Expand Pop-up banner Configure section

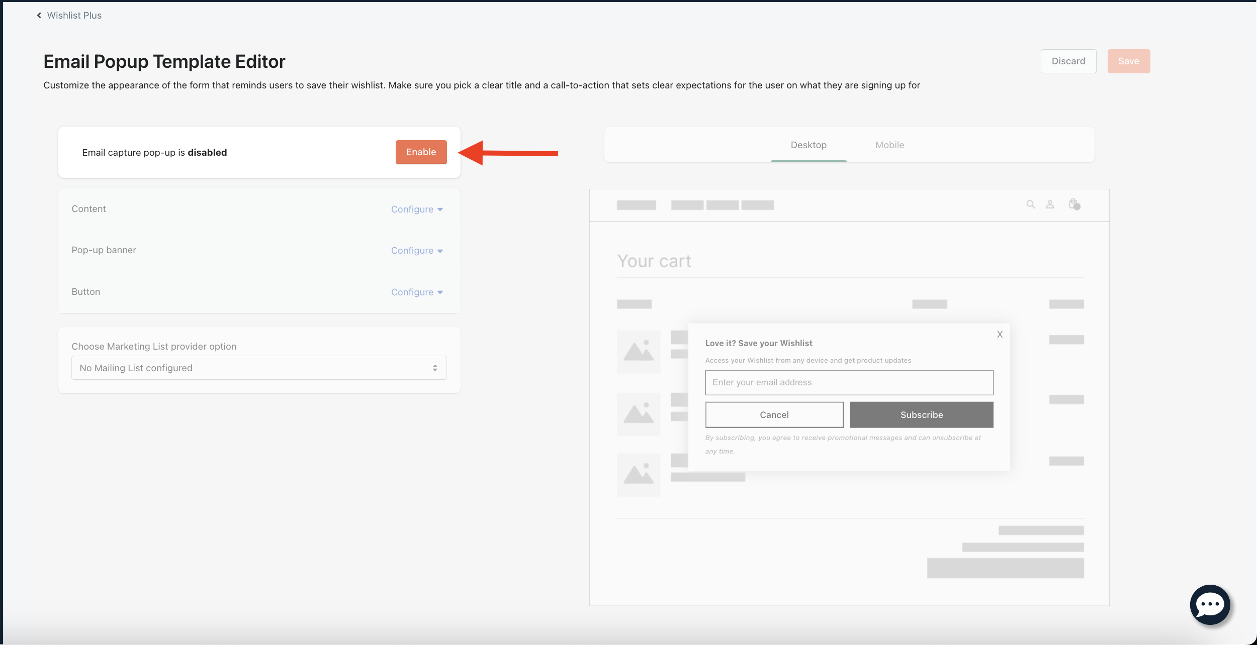click(416, 251)
